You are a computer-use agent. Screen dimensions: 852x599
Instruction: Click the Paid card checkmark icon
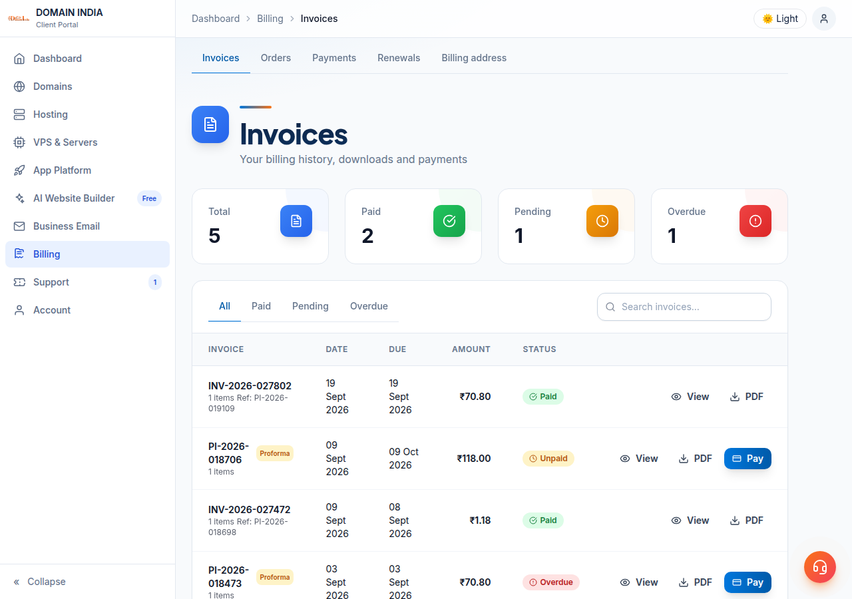tap(449, 221)
